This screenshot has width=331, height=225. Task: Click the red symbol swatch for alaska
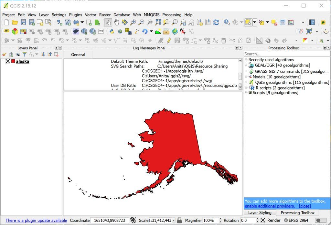(13, 61)
